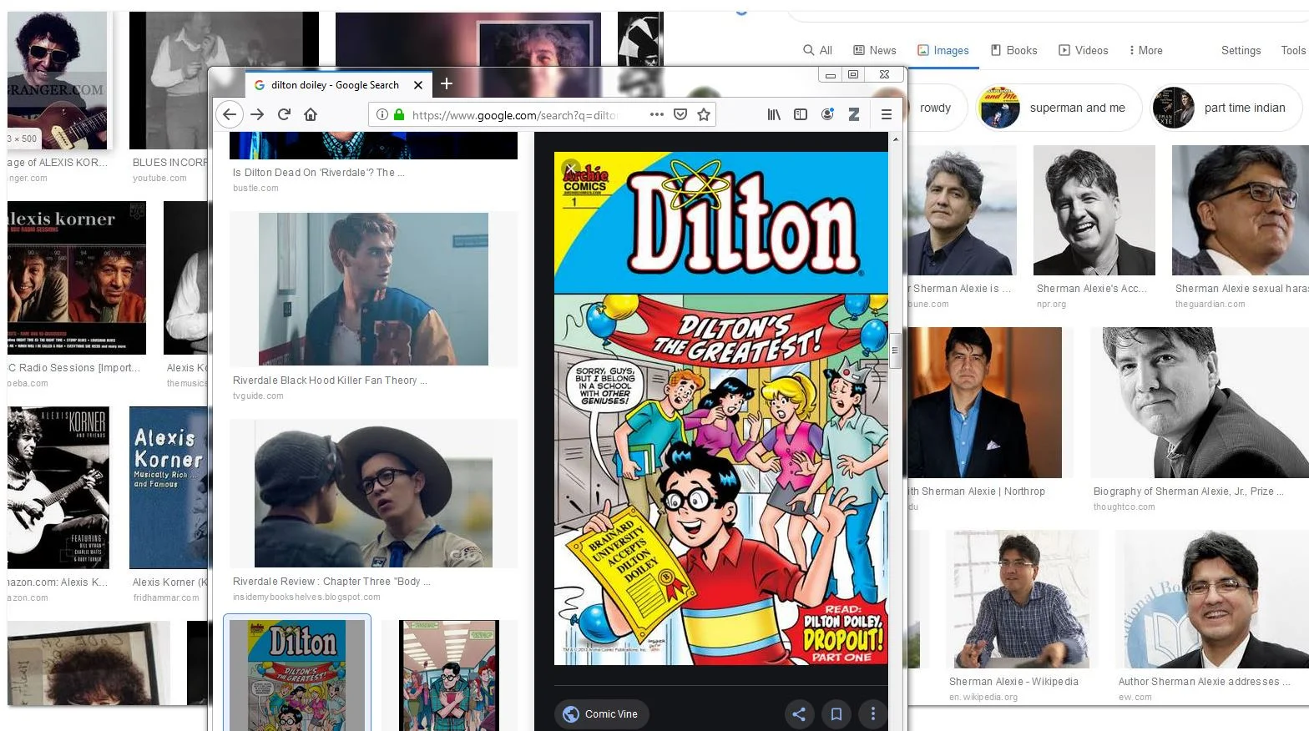This screenshot has width=1309, height=731.
Task: Open the large Dilton comic cover image
Action: coord(721,408)
